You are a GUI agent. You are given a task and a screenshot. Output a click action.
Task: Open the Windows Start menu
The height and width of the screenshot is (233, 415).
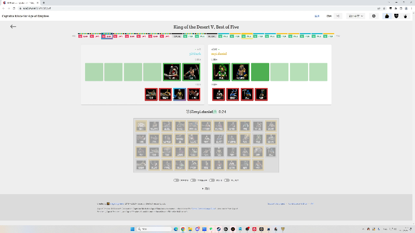(132, 229)
